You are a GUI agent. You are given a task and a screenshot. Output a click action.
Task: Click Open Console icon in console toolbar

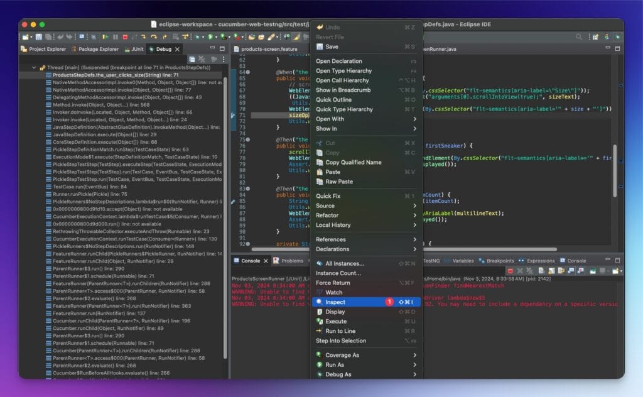[x=615, y=271]
